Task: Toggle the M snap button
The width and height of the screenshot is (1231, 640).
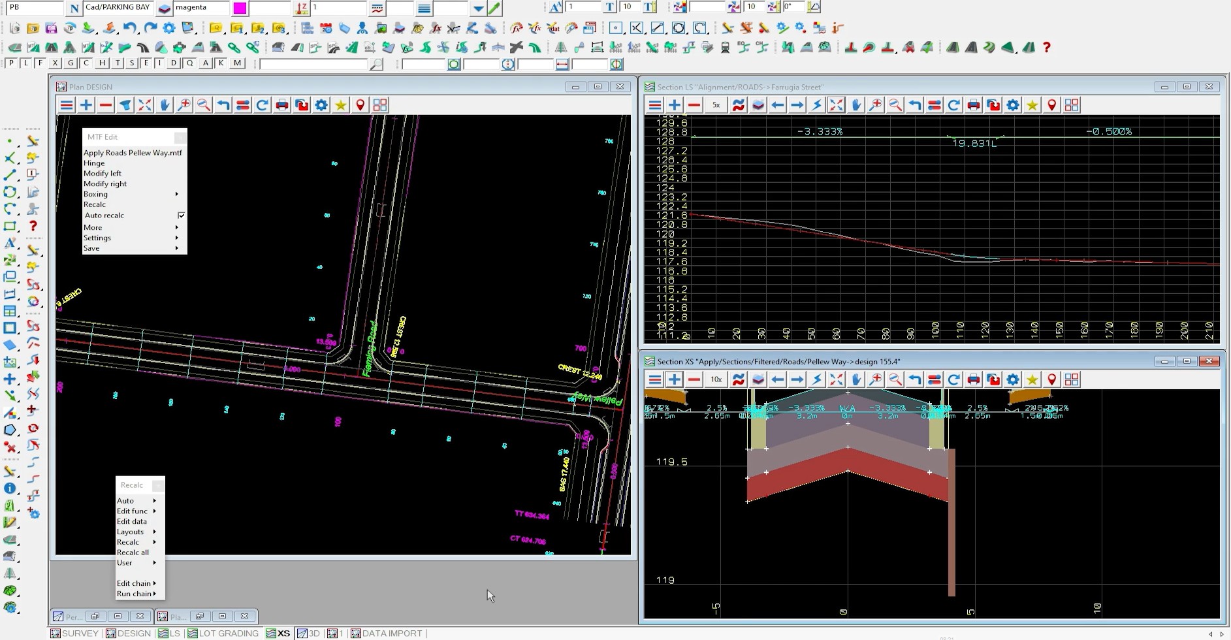Action: click(x=237, y=63)
